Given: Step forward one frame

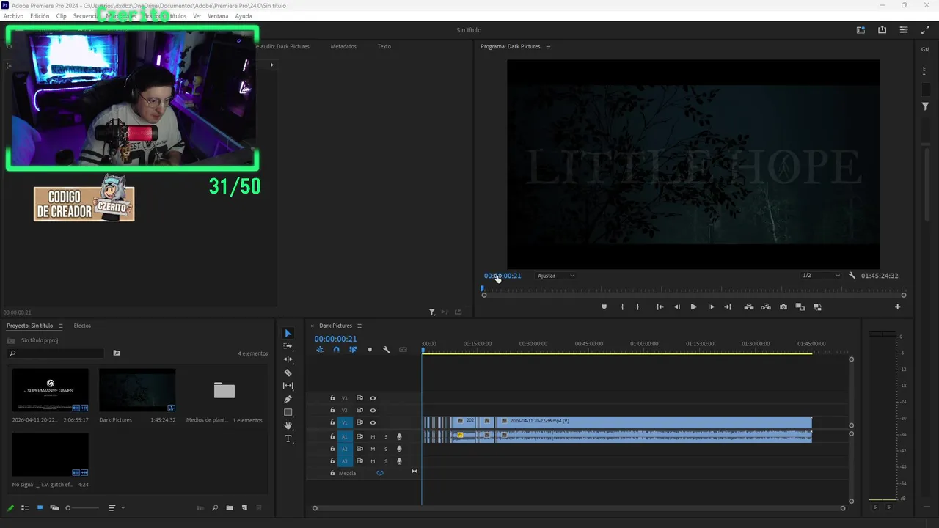Looking at the screenshot, I should (x=711, y=307).
